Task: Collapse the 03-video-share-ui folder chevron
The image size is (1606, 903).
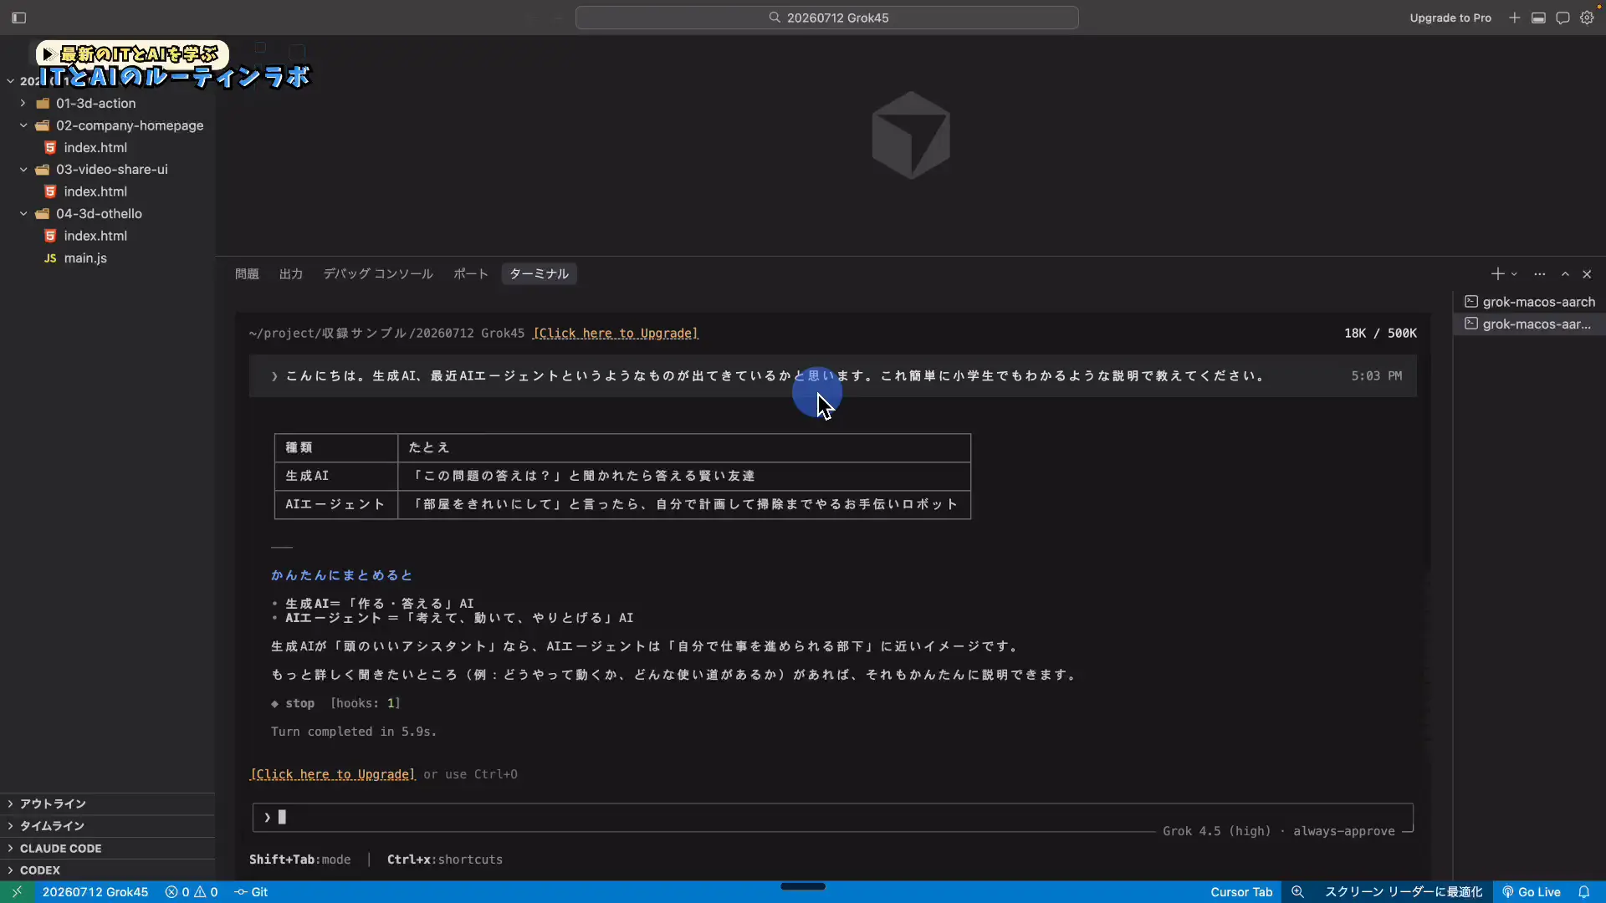Action: click(23, 170)
